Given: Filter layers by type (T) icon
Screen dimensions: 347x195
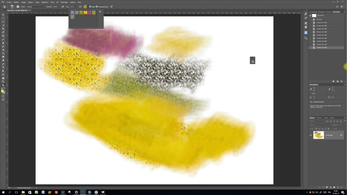Looking at the screenshot, I should pyautogui.click(x=334, y=121).
